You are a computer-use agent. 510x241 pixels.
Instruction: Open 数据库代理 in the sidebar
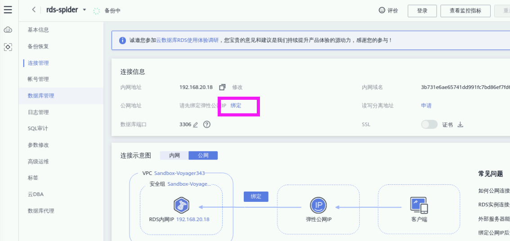tap(41, 211)
